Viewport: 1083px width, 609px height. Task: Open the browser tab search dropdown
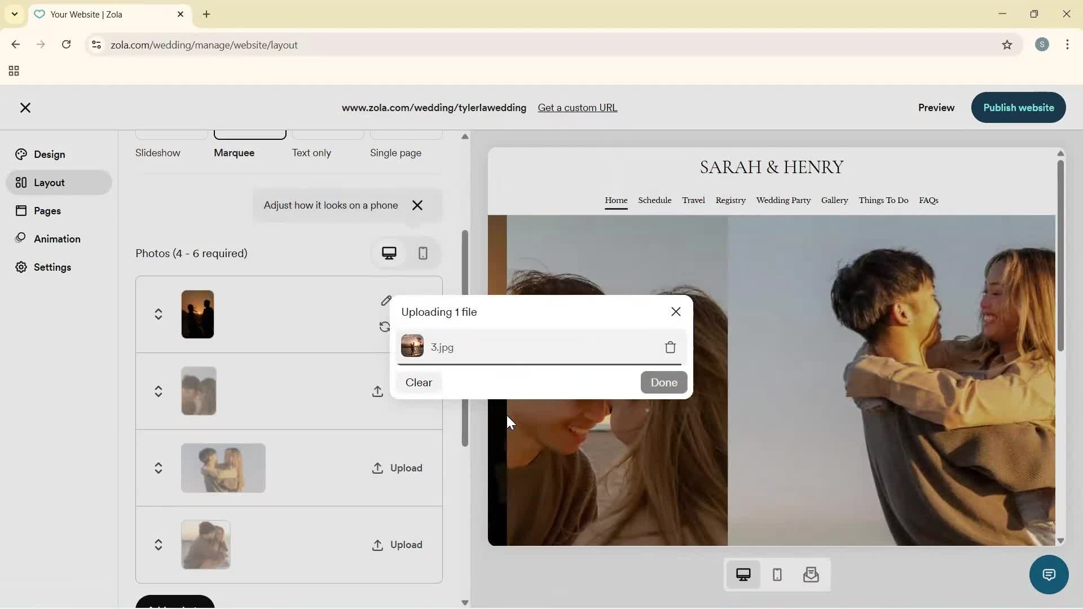[x=14, y=14]
